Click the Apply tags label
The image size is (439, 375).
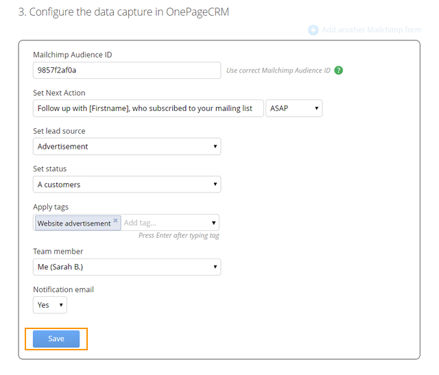(51, 207)
